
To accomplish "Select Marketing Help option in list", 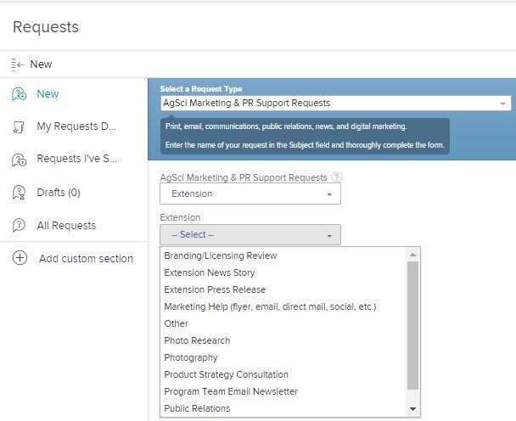I will pyautogui.click(x=270, y=306).
